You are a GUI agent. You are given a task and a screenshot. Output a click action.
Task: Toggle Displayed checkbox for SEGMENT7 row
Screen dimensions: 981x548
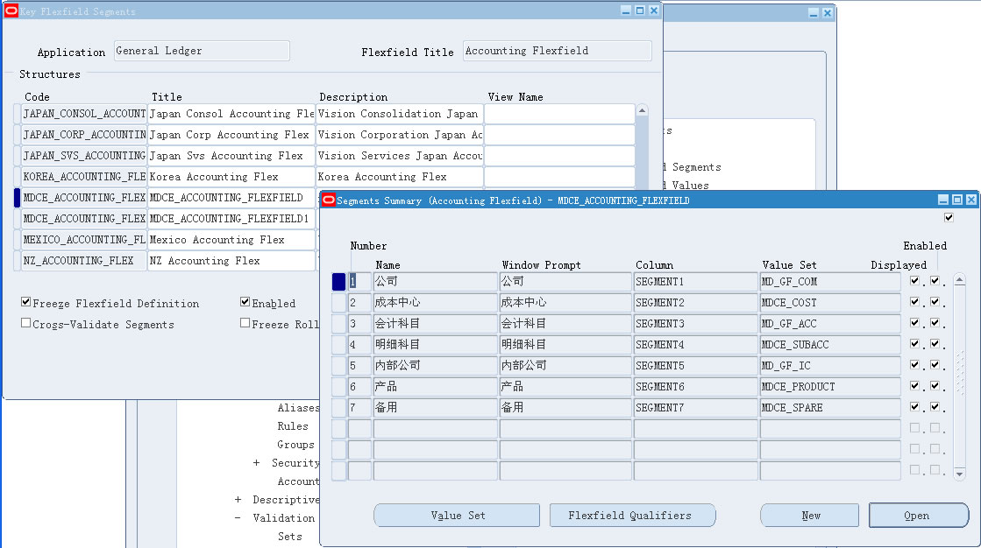click(915, 407)
